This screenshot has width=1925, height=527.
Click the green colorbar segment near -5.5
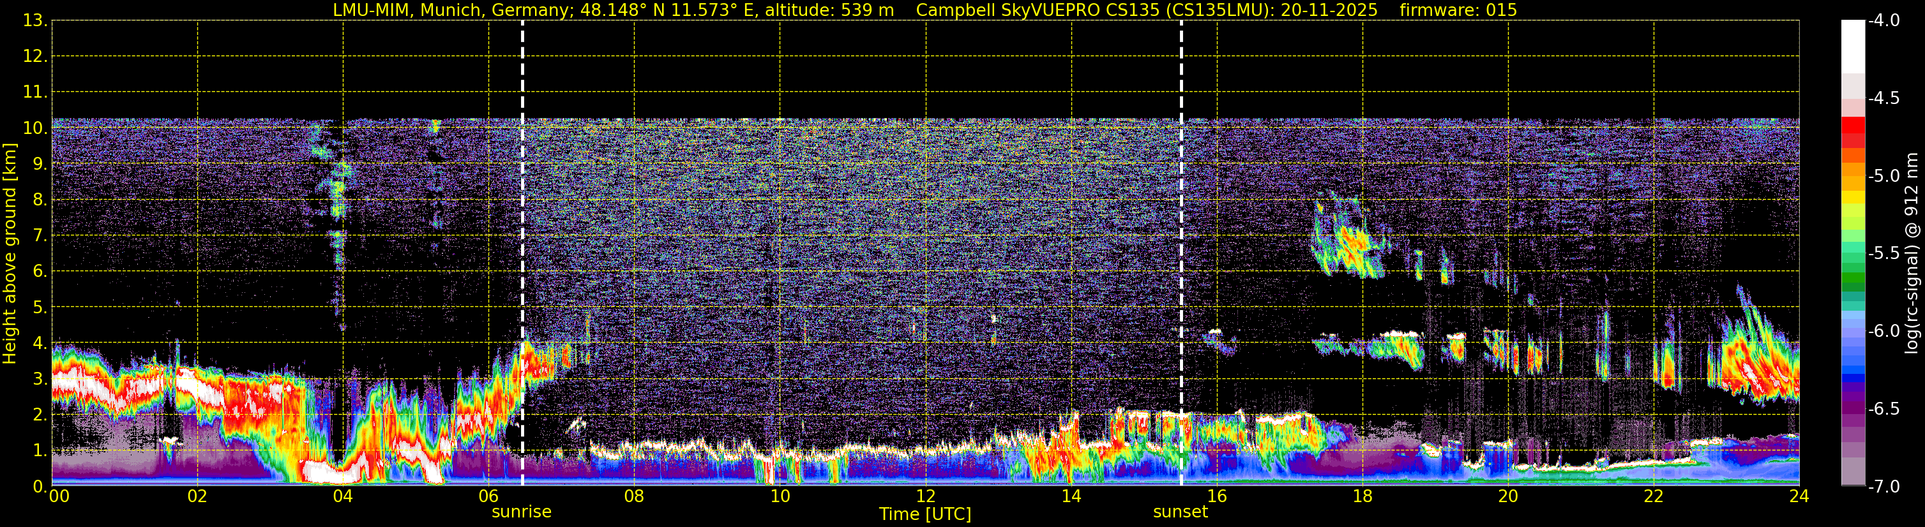point(1853,254)
